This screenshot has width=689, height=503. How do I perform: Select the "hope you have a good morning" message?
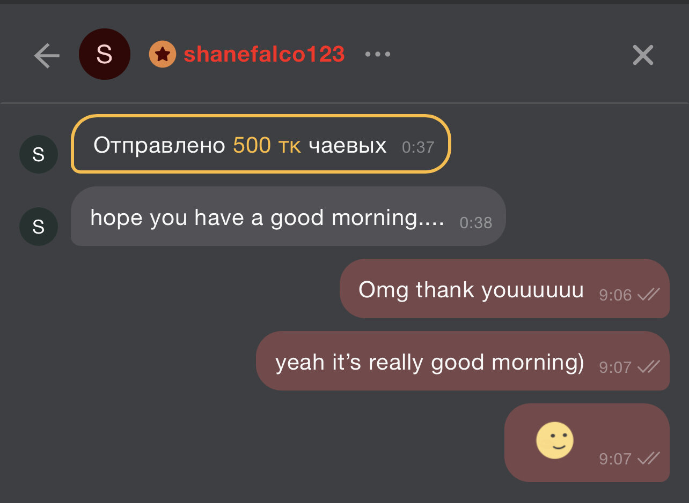point(267,217)
